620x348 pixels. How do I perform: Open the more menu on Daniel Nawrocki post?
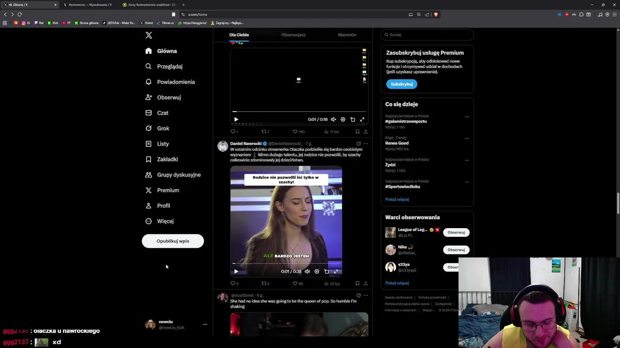366,144
